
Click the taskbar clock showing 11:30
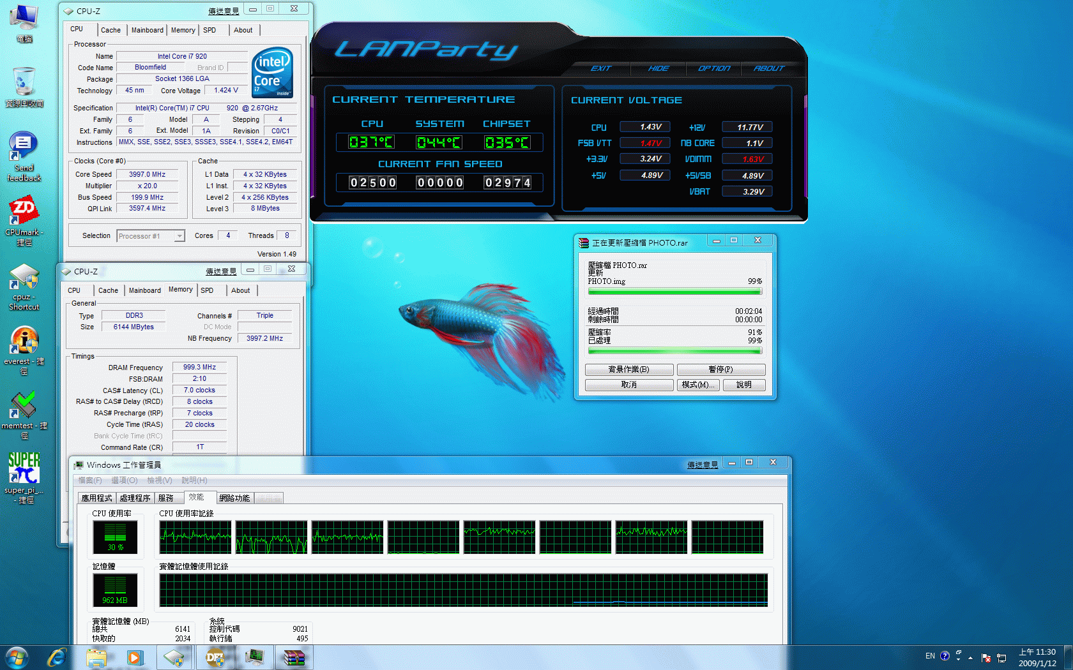coord(1037,657)
